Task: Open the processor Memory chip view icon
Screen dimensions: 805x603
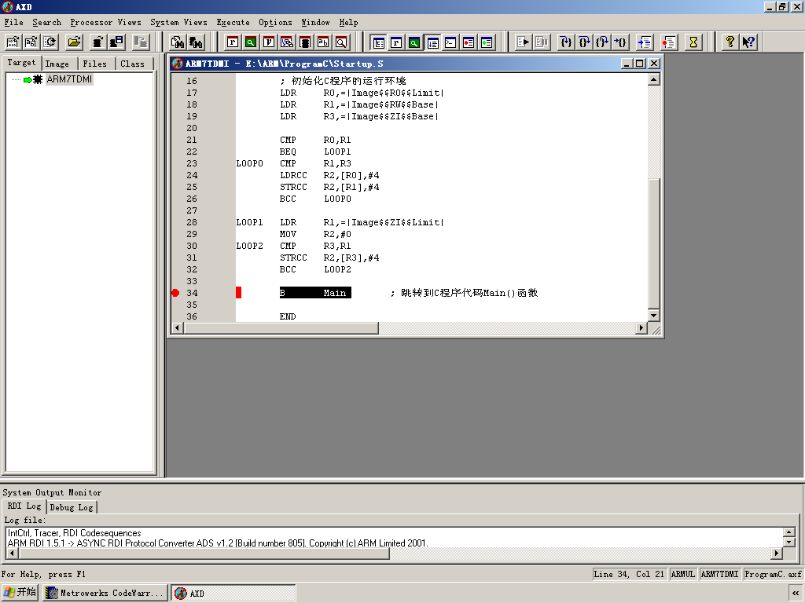Action: click(x=305, y=42)
